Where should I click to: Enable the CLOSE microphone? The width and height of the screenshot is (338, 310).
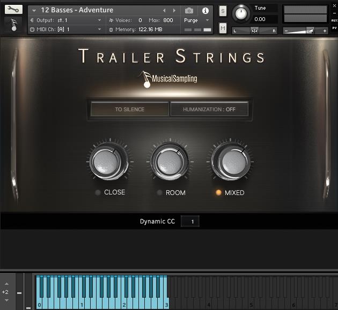pos(98,192)
